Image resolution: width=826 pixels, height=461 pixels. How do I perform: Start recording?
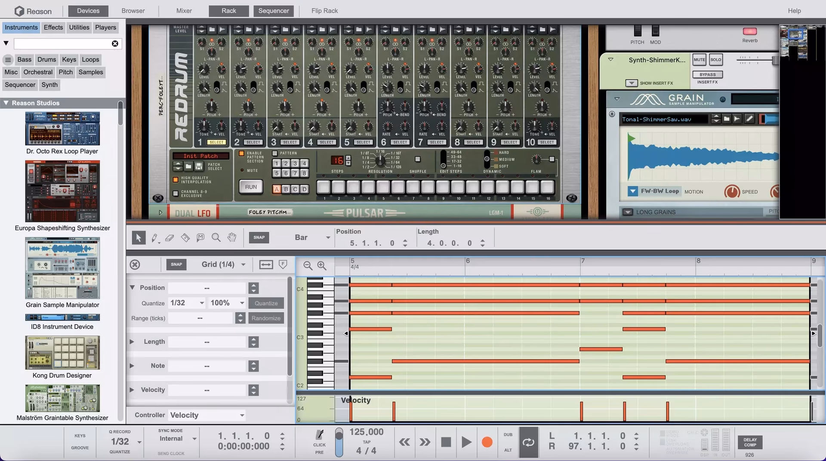click(x=487, y=442)
